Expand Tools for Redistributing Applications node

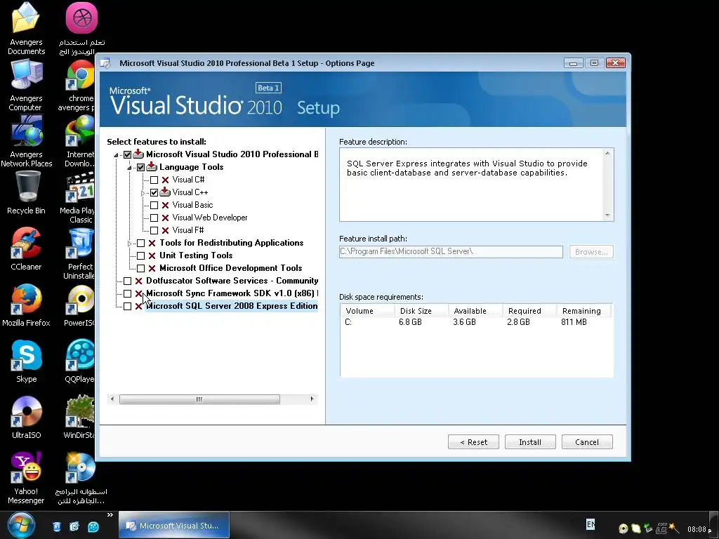pyautogui.click(x=129, y=244)
